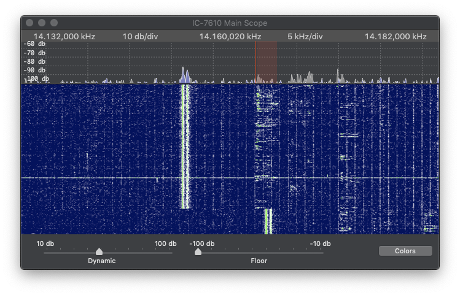This screenshot has height=295, width=460.
Task: Click the IC-7610 Main Scope title
Action: pyautogui.click(x=230, y=23)
